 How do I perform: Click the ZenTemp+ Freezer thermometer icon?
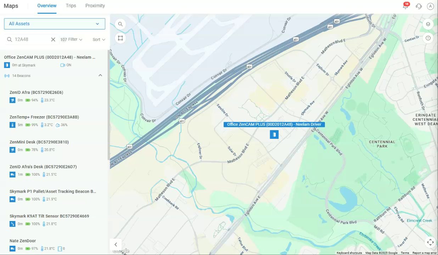click(x=12, y=125)
